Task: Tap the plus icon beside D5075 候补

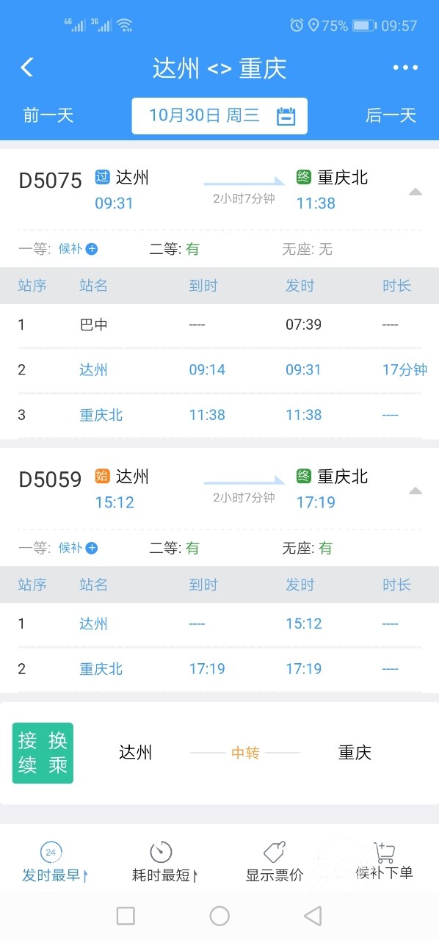Action: (92, 249)
